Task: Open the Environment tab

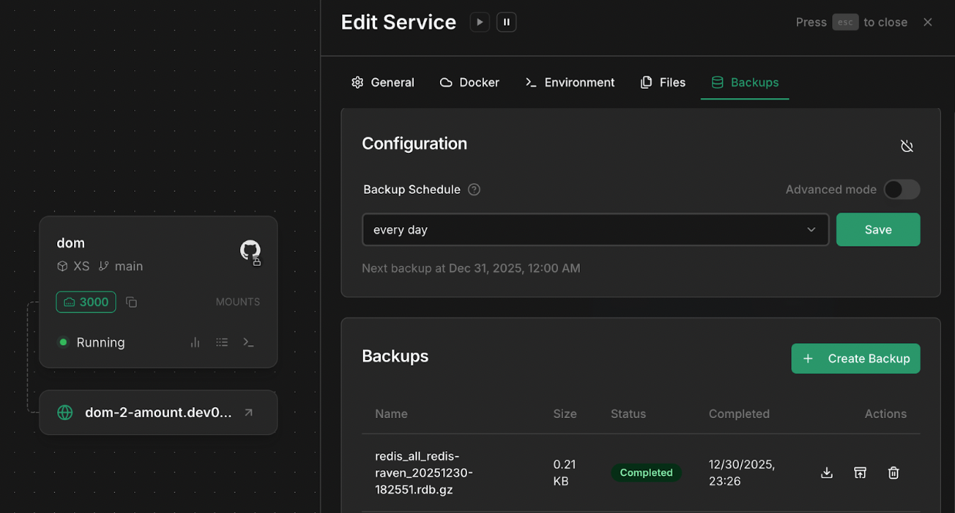Action: [570, 83]
